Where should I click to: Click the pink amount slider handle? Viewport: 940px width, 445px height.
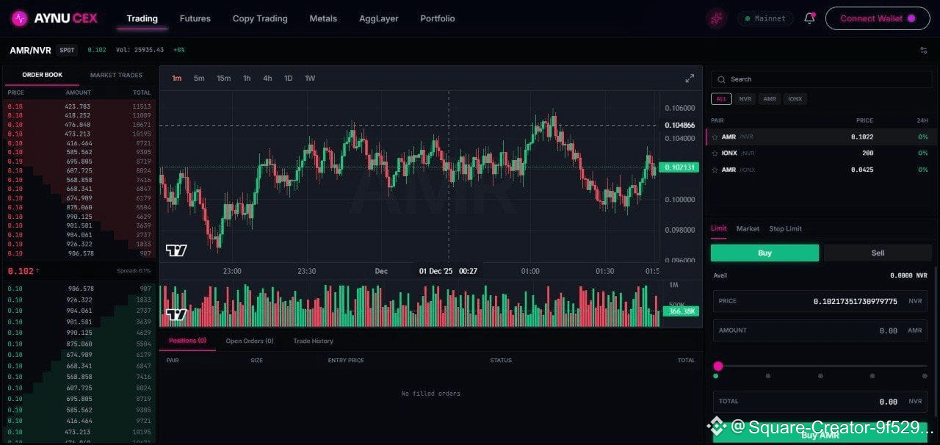tap(718, 366)
